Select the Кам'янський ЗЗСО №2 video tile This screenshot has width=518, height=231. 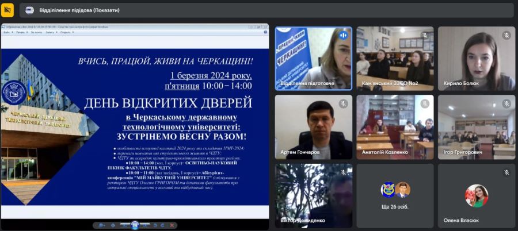[x=395, y=59]
